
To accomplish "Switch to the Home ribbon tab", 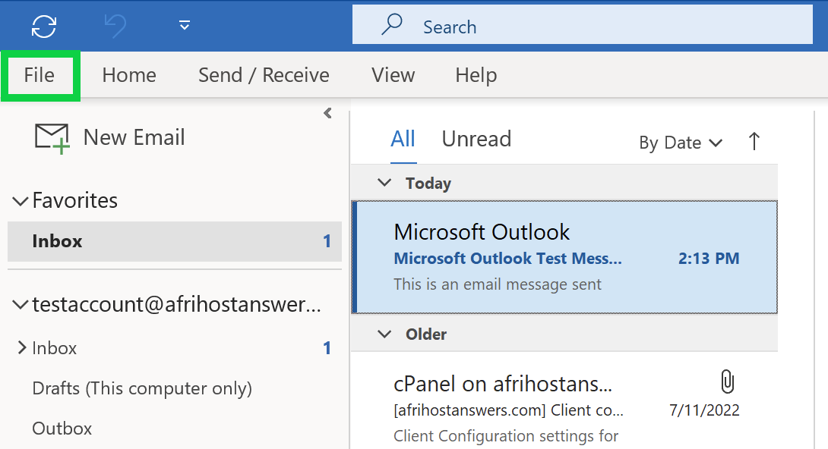I will pos(129,75).
